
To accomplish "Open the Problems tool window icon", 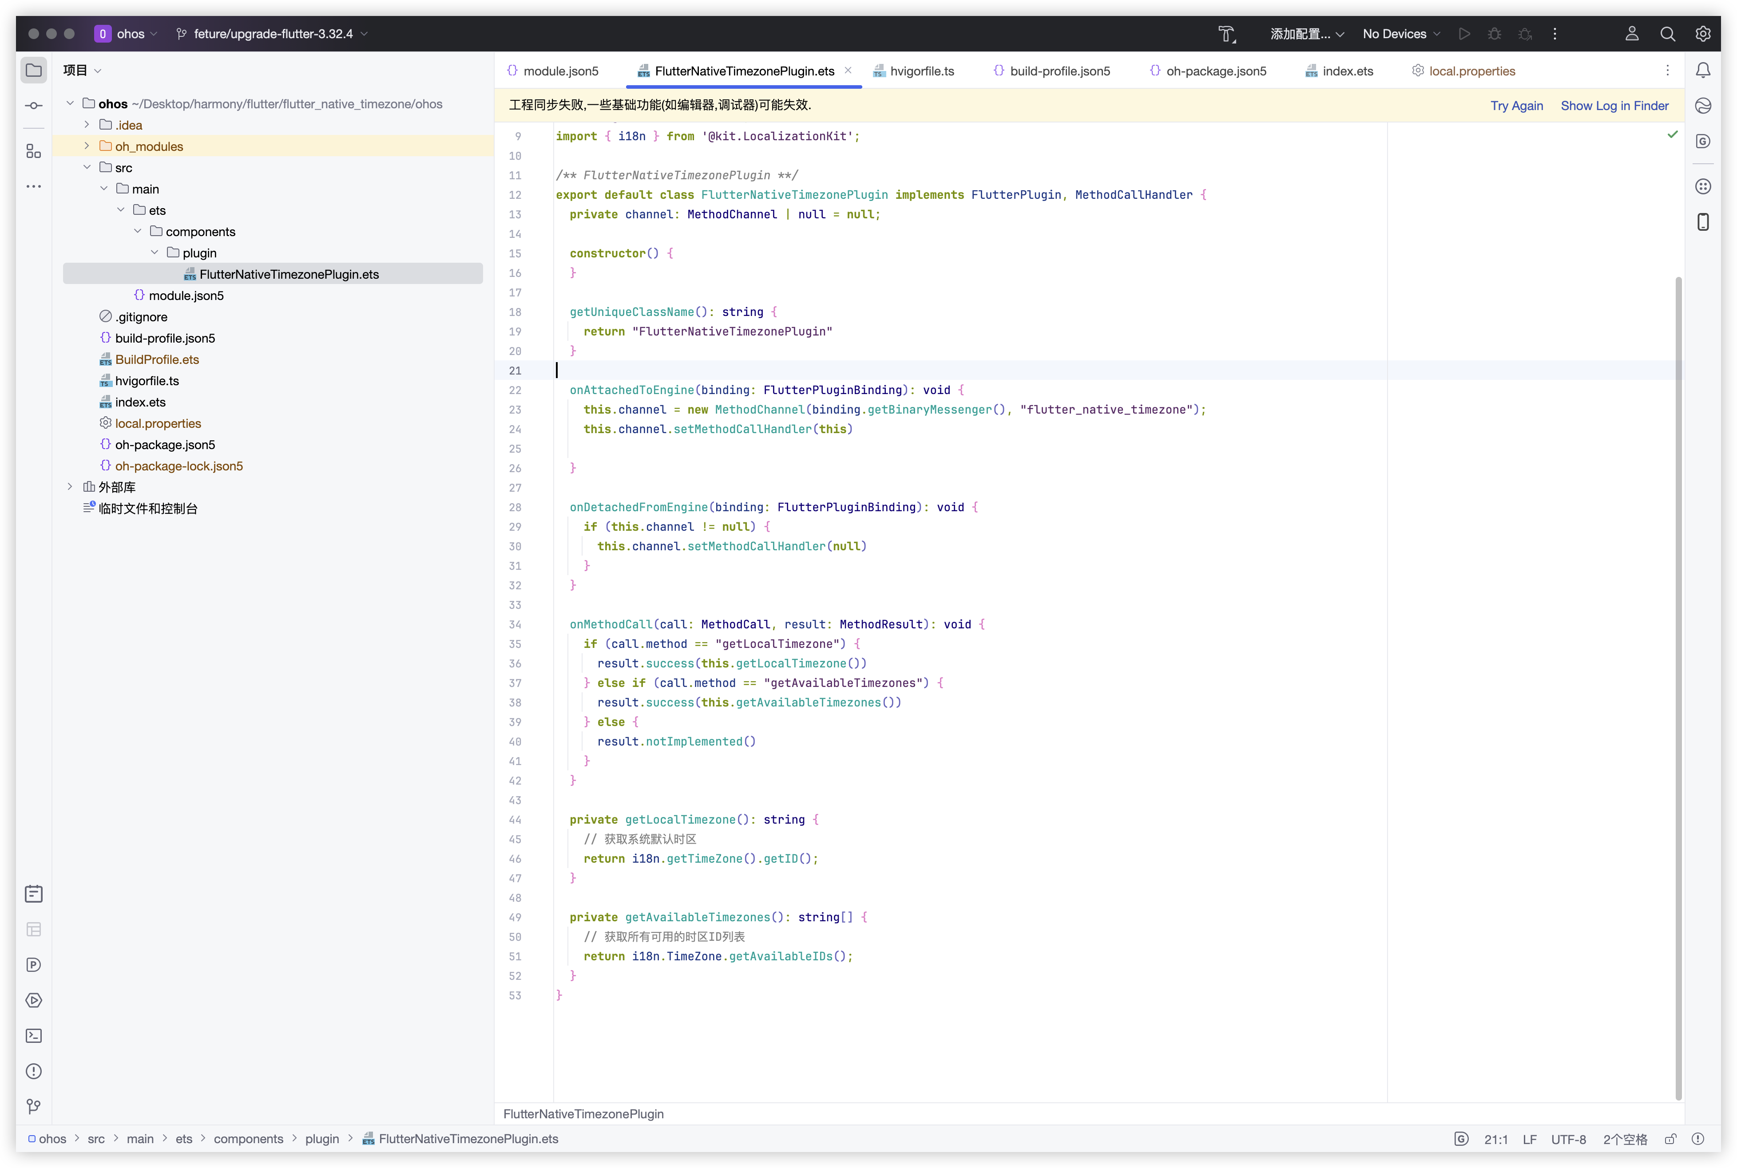I will (34, 1071).
